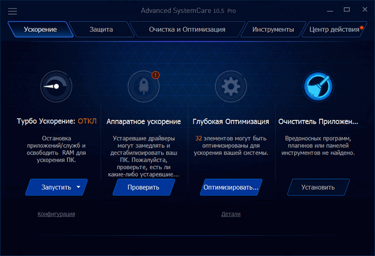Click the App Cleaner broom icon

coord(318,86)
